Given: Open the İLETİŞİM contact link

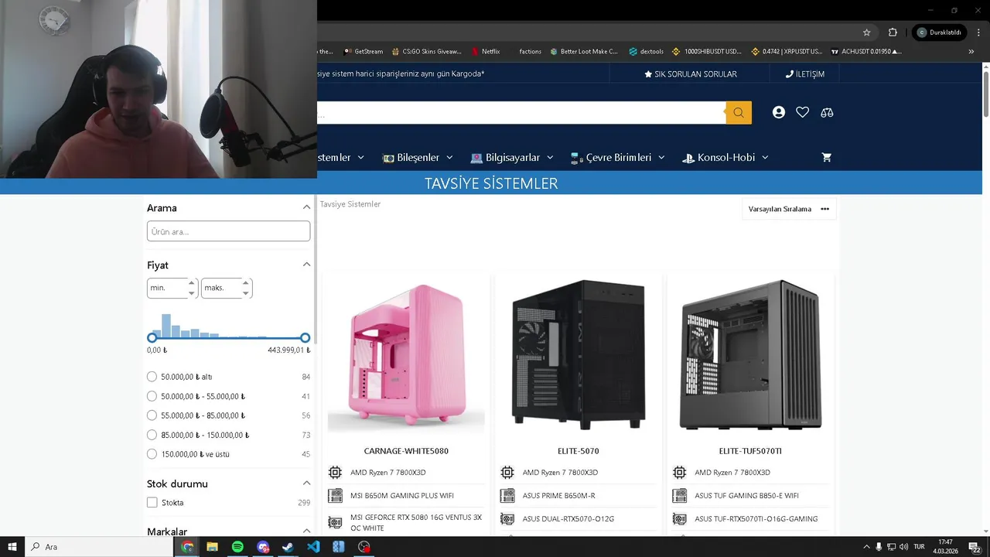Looking at the screenshot, I should click(805, 74).
